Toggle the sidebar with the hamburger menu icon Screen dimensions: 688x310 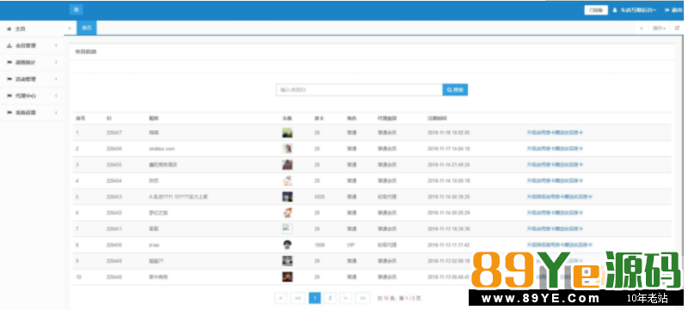coord(77,9)
